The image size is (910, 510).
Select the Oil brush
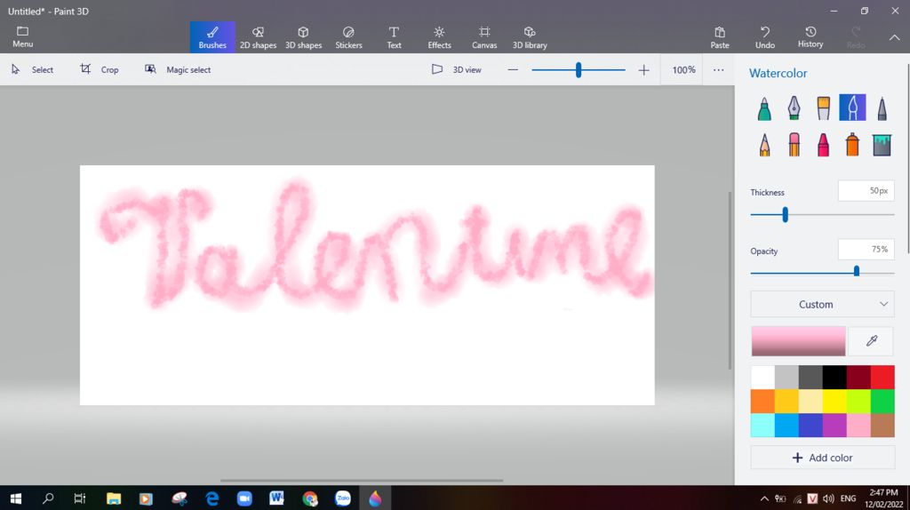[823, 108]
